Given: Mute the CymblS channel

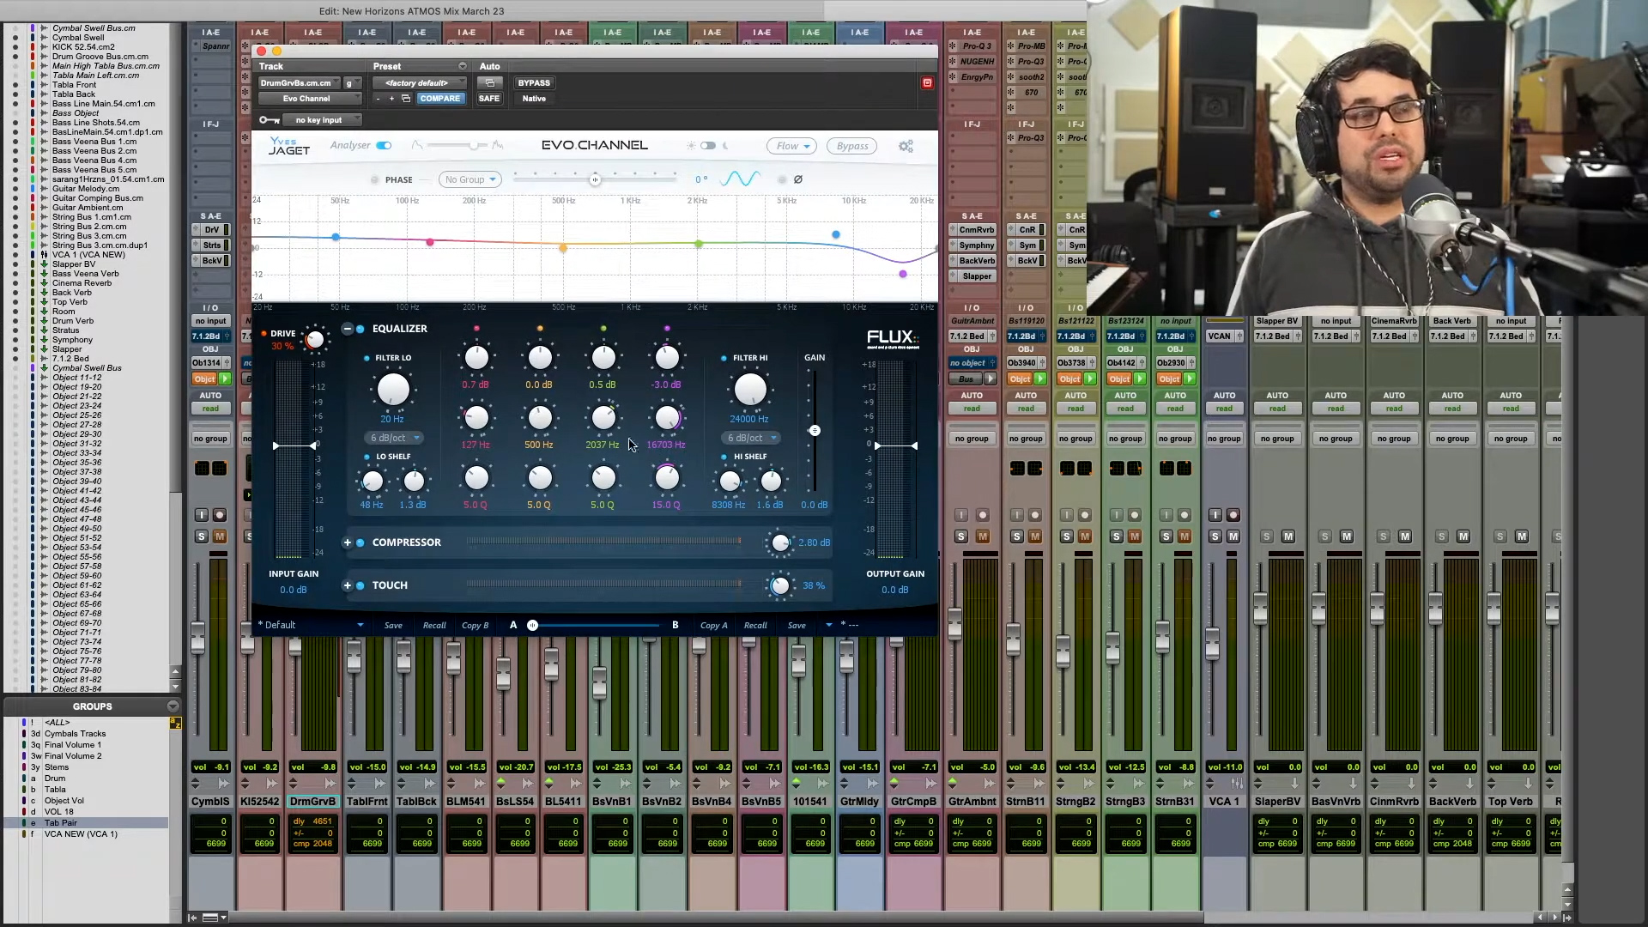Looking at the screenshot, I should click(x=220, y=536).
